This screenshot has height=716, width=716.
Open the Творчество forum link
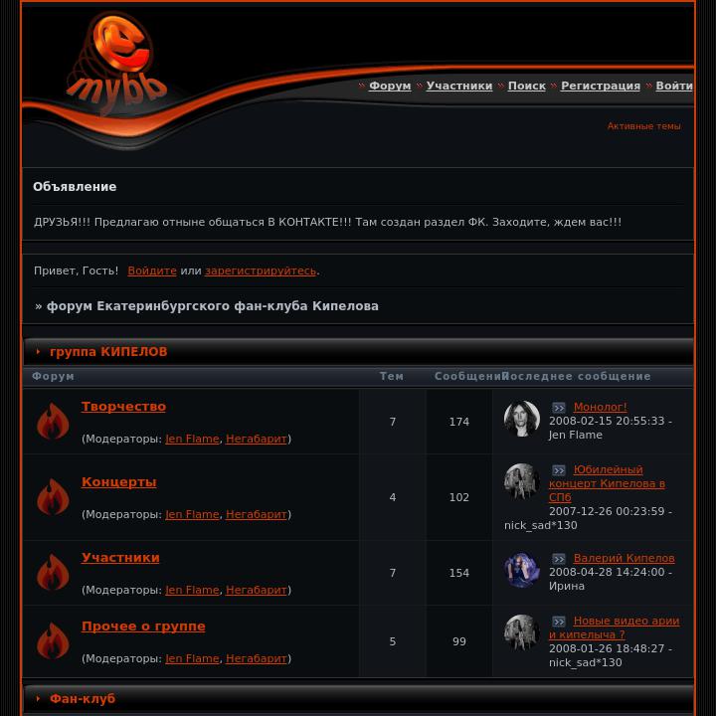[123, 407]
